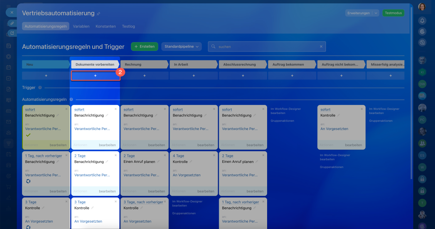Show help for the Automatisierungsregeln section
Viewport: 435px width, 229px height.
pyautogui.click(x=71, y=99)
